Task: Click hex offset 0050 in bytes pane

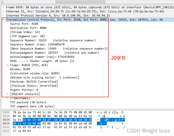Action: (6, 131)
